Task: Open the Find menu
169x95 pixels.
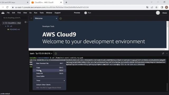Action: point(19,13)
